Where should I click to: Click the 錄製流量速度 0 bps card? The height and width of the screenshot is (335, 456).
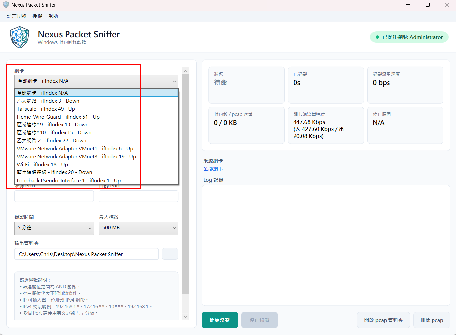pyautogui.click(x=405, y=85)
